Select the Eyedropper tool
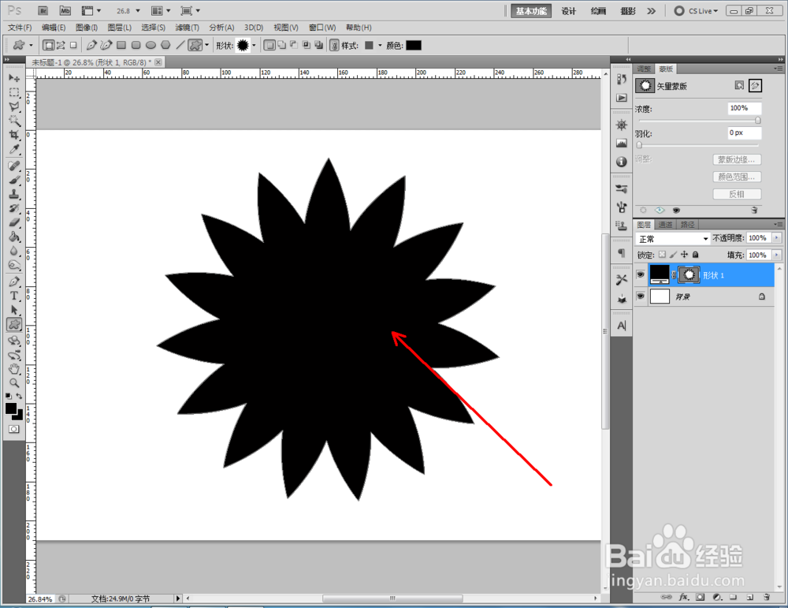788x608 pixels. (x=14, y=149)
